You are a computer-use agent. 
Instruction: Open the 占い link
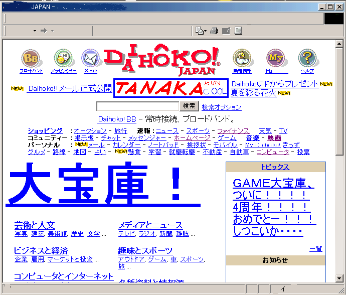click(x=100, y=152)
